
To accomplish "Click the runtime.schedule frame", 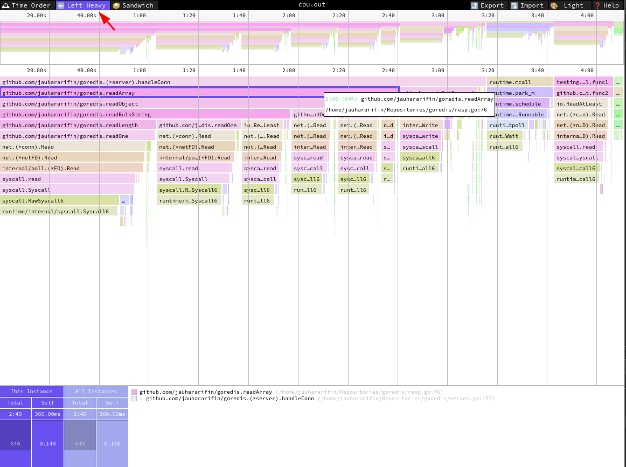I will pos(520,103).
